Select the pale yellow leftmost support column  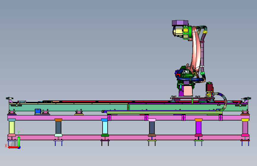tap(12, 128)
